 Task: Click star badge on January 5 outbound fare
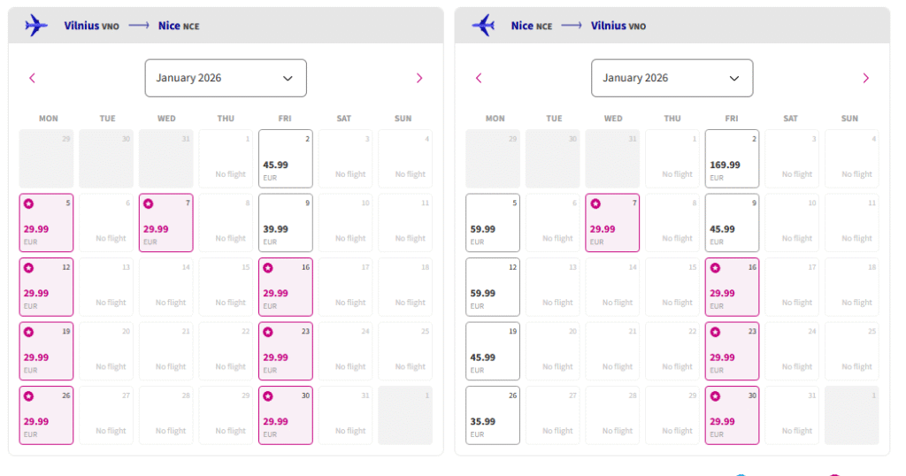[x=28, y=203]
